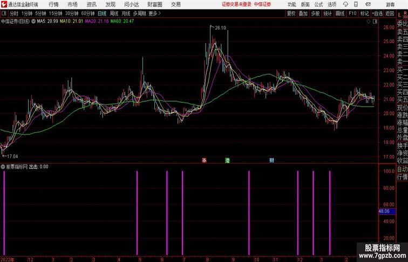This screenshot has width=408, height=262.
Task: Click the diamond icon in chart corner
Action: [369, 22]
